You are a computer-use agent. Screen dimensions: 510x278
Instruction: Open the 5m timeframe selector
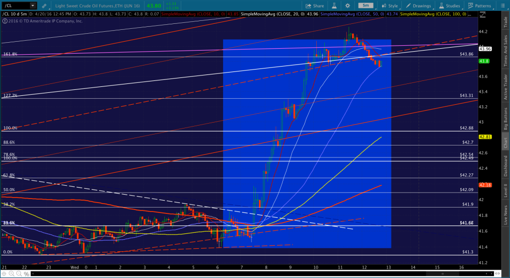366,5
